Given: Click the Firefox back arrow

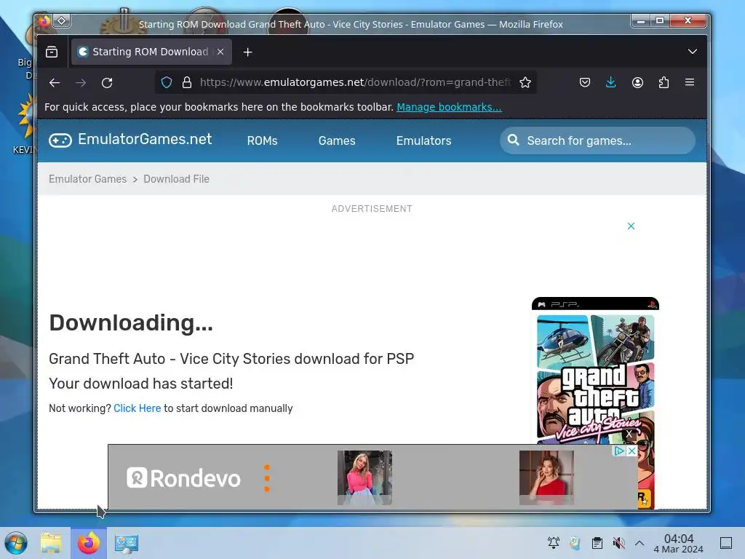Looking at the screenshot, I should [x=55, y=83].
